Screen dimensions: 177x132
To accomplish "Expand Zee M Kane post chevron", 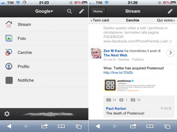I will (170, 53).
